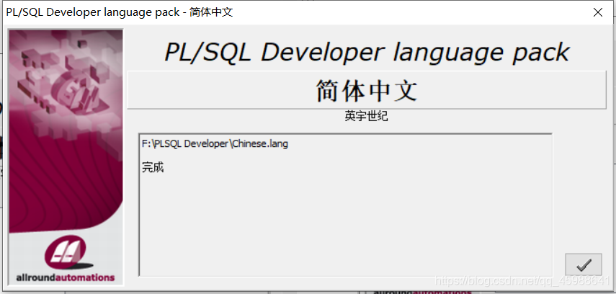Click the Chinese.lang file path line
The width and height of the screenshot is (616, 294).
[x=215, y=144]
